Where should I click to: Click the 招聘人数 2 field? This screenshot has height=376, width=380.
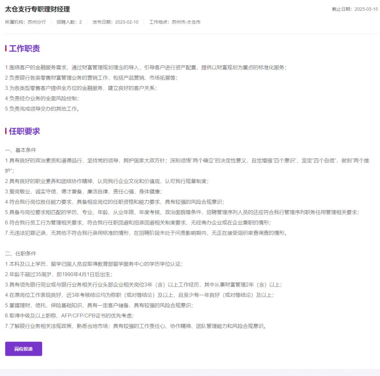pyautogui.click(x=69, y=22)
